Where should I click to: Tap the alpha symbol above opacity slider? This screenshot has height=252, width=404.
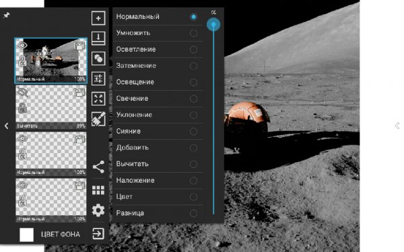(x=213, y=12)
